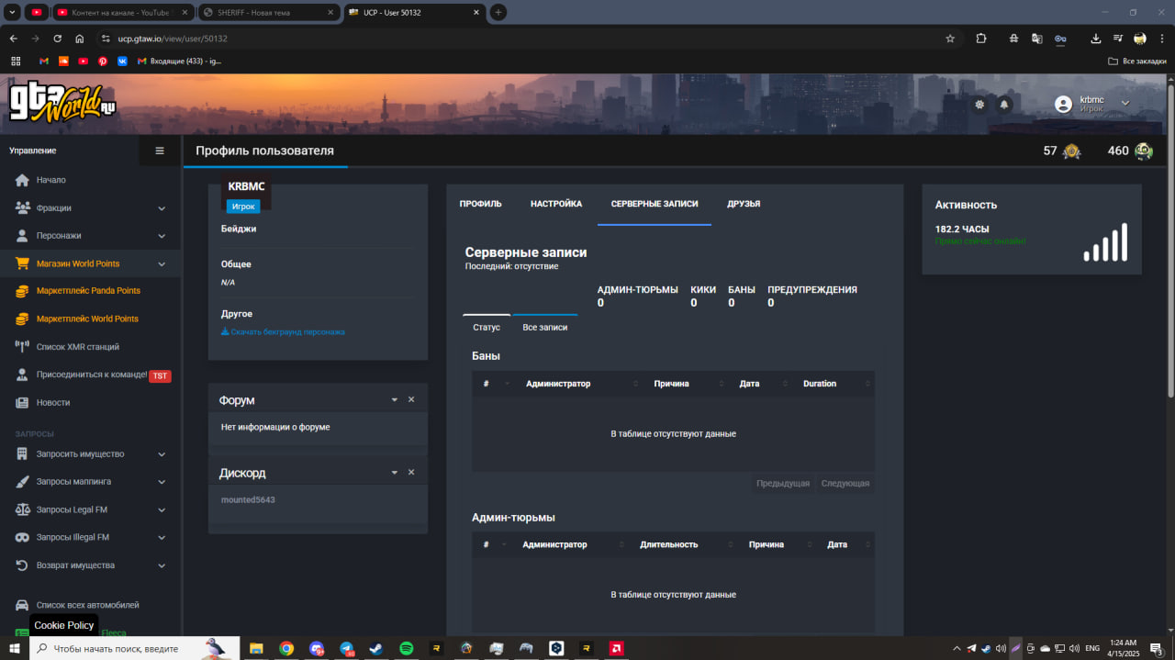Viewport: 1175px width, 660px height.
Task: Sort Баны table by Duration column
Action: (x=834, y=384)
